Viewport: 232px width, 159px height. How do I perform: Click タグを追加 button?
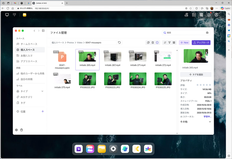[196, 75]
